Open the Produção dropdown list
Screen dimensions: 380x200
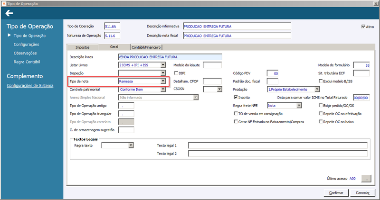[x=317, y=89]
